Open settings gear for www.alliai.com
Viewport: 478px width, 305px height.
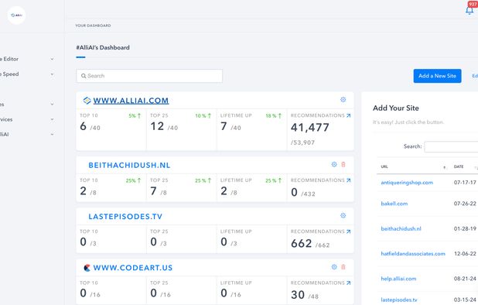(x=343, y=99)
